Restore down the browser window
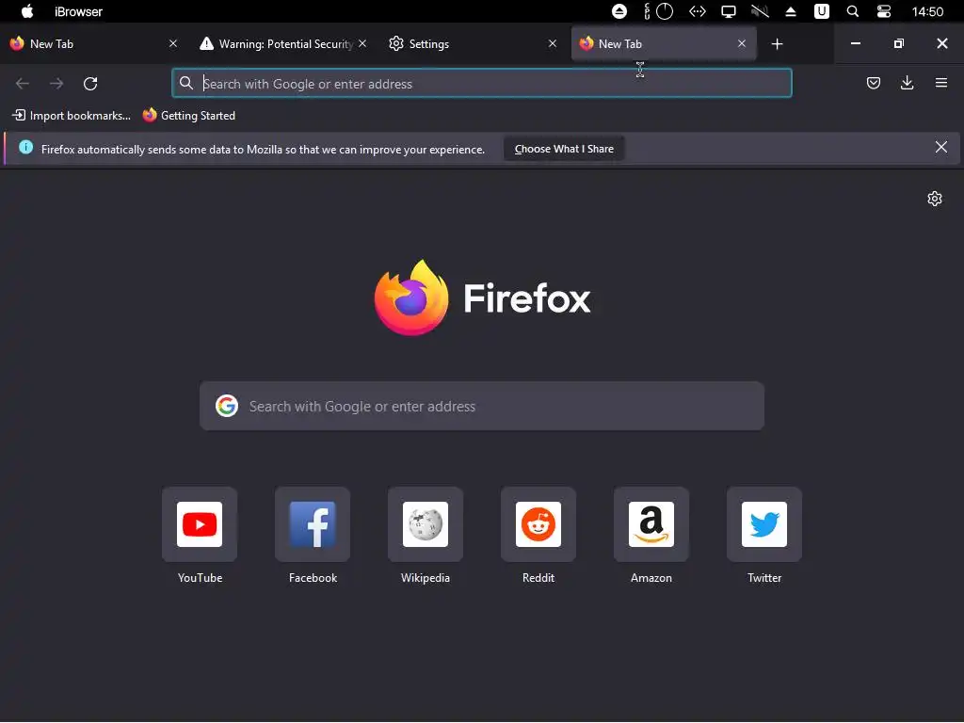Screen dimensions: 964x723 898,43
